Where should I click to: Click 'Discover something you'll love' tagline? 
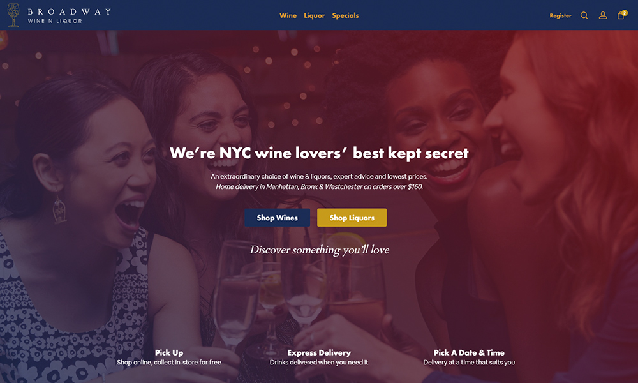320,250
